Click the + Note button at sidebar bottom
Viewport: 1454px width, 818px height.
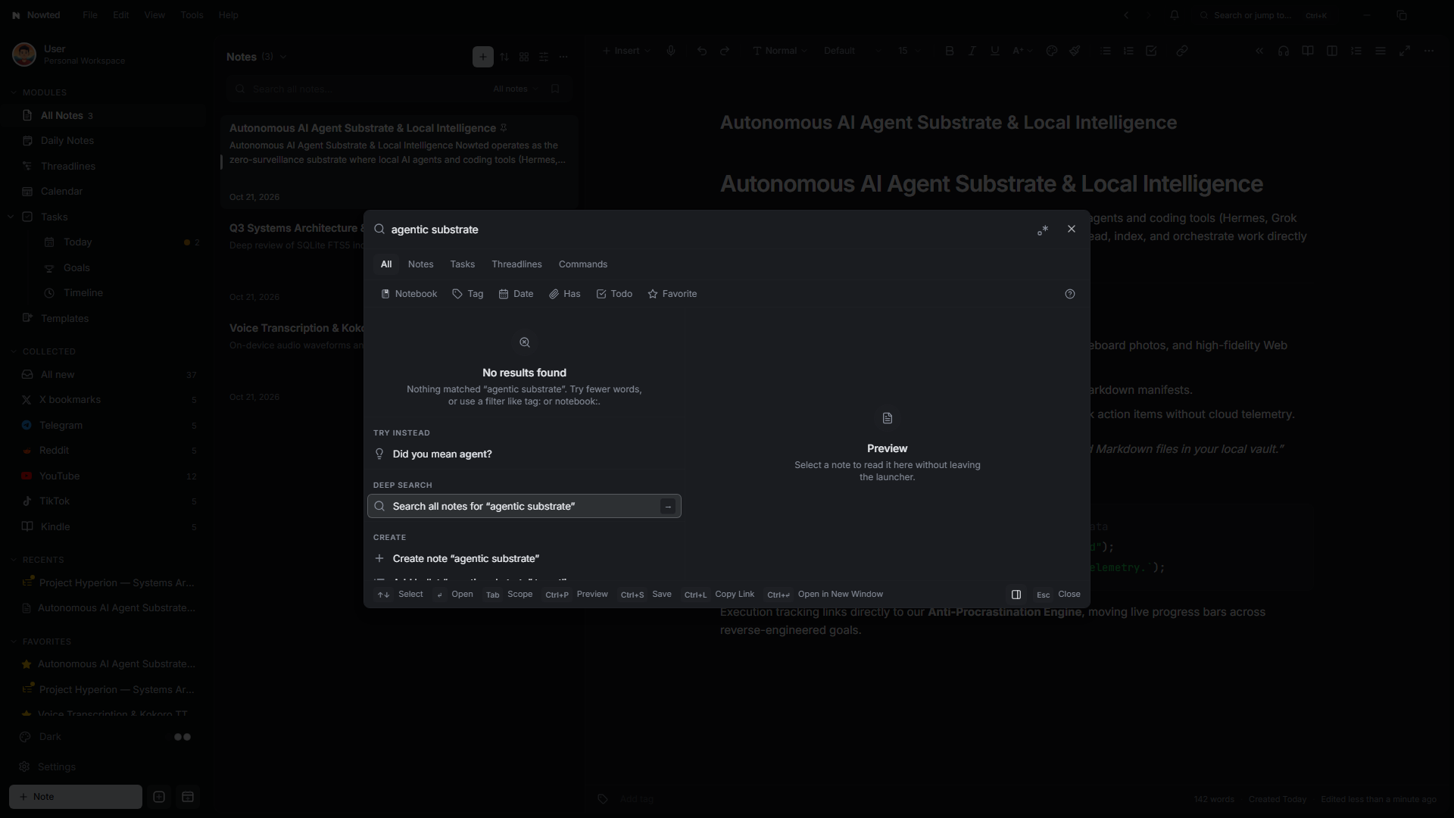[x=76, y=797]
